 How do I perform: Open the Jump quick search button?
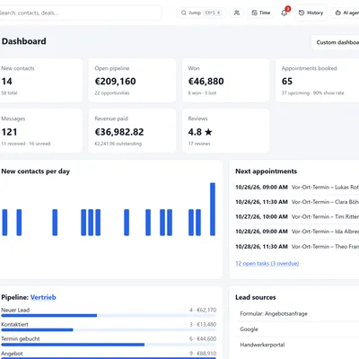202,13
